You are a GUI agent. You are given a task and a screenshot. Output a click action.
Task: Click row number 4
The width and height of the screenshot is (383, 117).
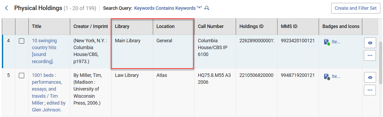[x=9, y=41]
